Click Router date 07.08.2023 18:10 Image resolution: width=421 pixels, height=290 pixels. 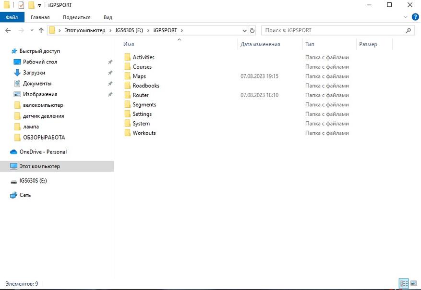click(259, 95)
